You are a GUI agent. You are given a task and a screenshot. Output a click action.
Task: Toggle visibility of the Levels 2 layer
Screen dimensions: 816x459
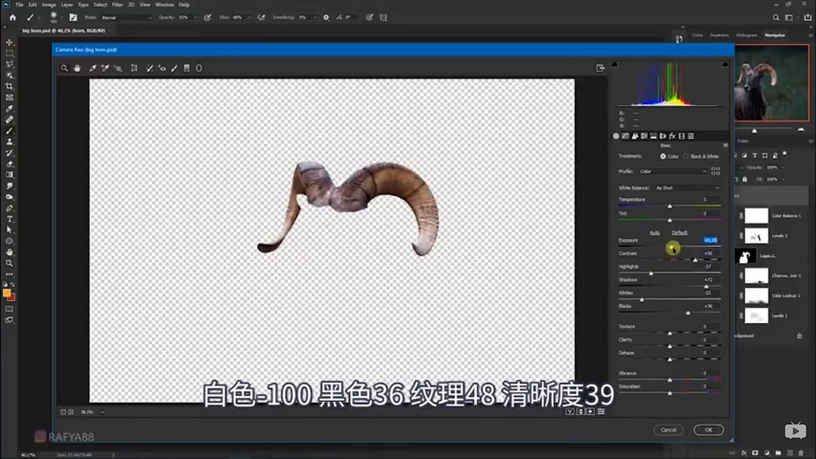coord(741,235)
